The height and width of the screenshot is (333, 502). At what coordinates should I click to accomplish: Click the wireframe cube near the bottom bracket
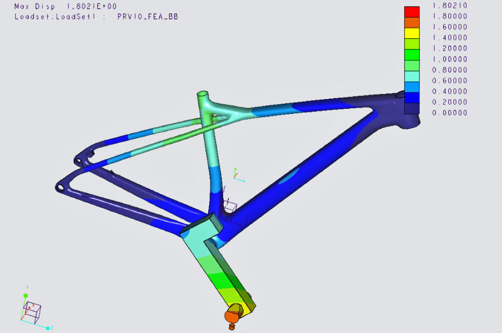231,207
